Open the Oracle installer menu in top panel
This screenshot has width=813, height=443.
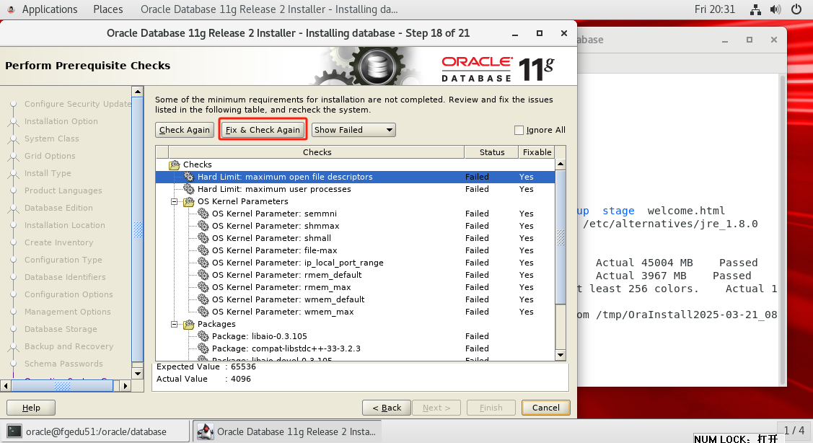click(269, 9)
